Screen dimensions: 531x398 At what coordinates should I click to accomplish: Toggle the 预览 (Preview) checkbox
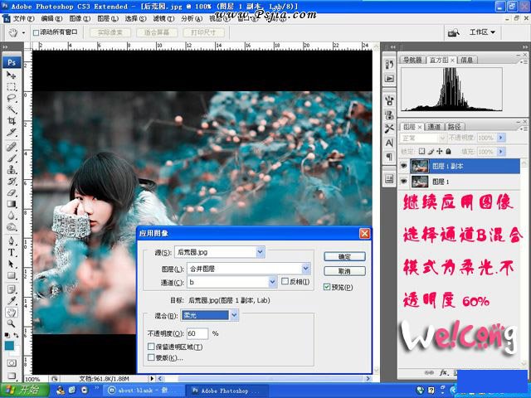tap(327, 286)
